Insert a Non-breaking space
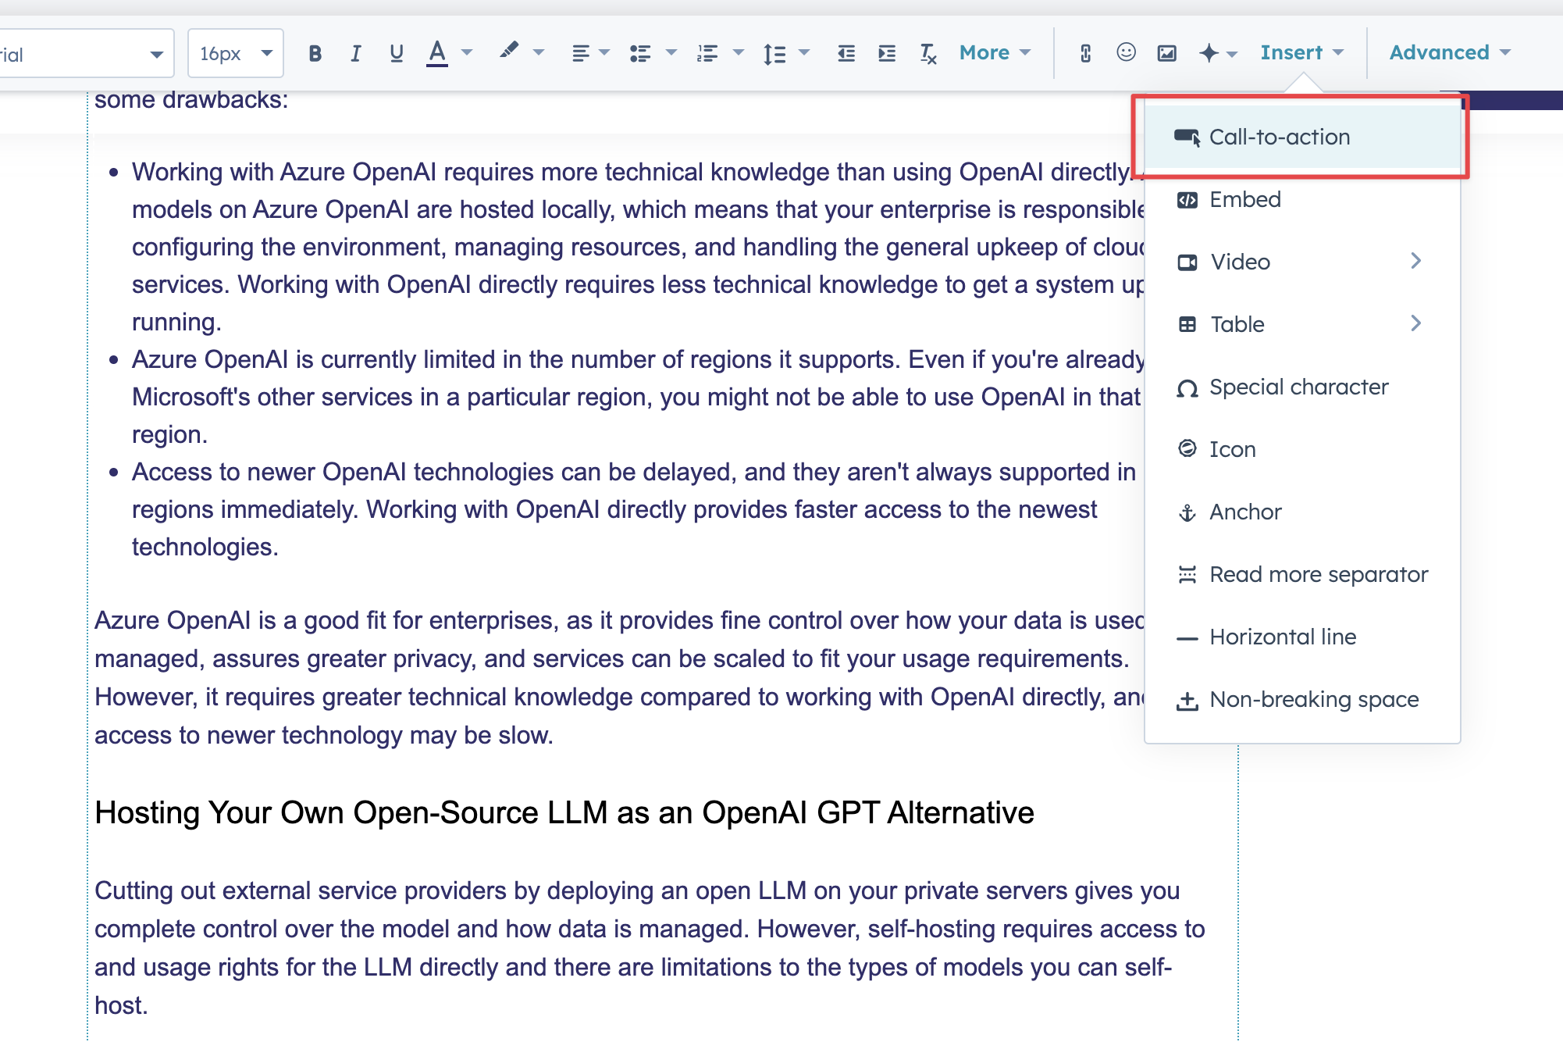The width and height of the screenshot is (1563, 1042). (1301, 699)
